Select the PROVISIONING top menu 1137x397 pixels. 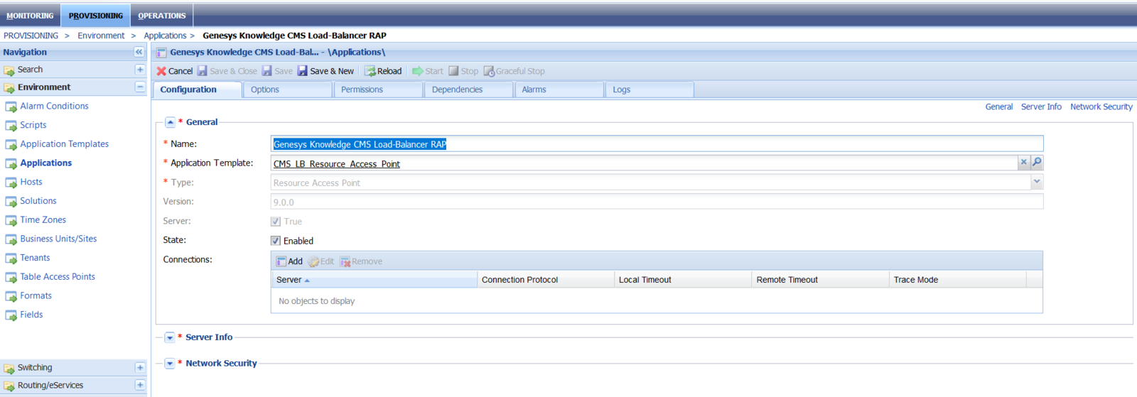[x=96, y=16]
